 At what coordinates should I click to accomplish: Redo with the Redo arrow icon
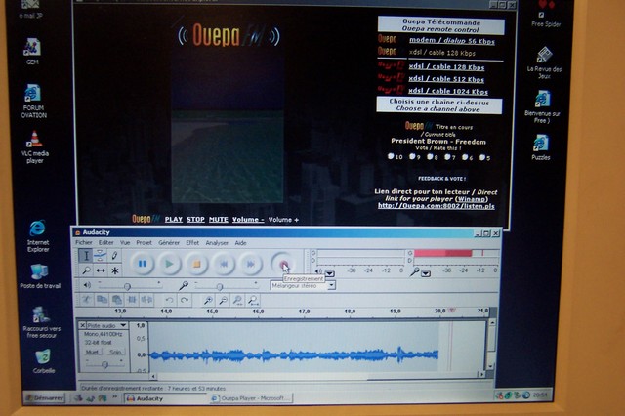[185, 300]
